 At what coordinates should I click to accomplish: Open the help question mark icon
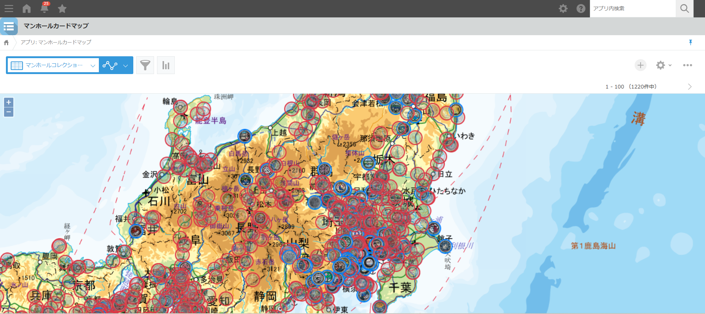581,9
